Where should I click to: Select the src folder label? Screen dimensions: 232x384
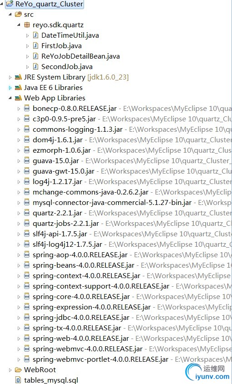[x=29, y=15]
